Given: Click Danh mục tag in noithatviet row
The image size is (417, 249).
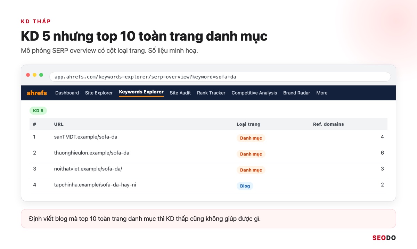Looking at the screenshot, I should [x=251, y=170].
